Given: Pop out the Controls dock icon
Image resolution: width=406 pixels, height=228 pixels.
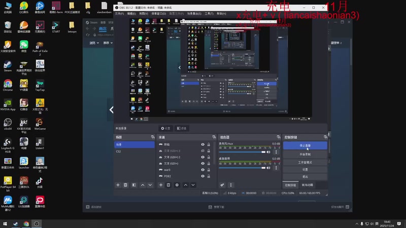Looking at the screenshot, I should 325,137.
